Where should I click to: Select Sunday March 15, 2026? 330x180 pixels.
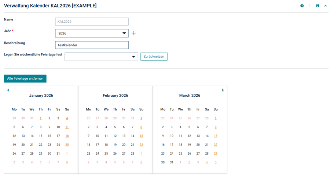(x=216, y=136)
